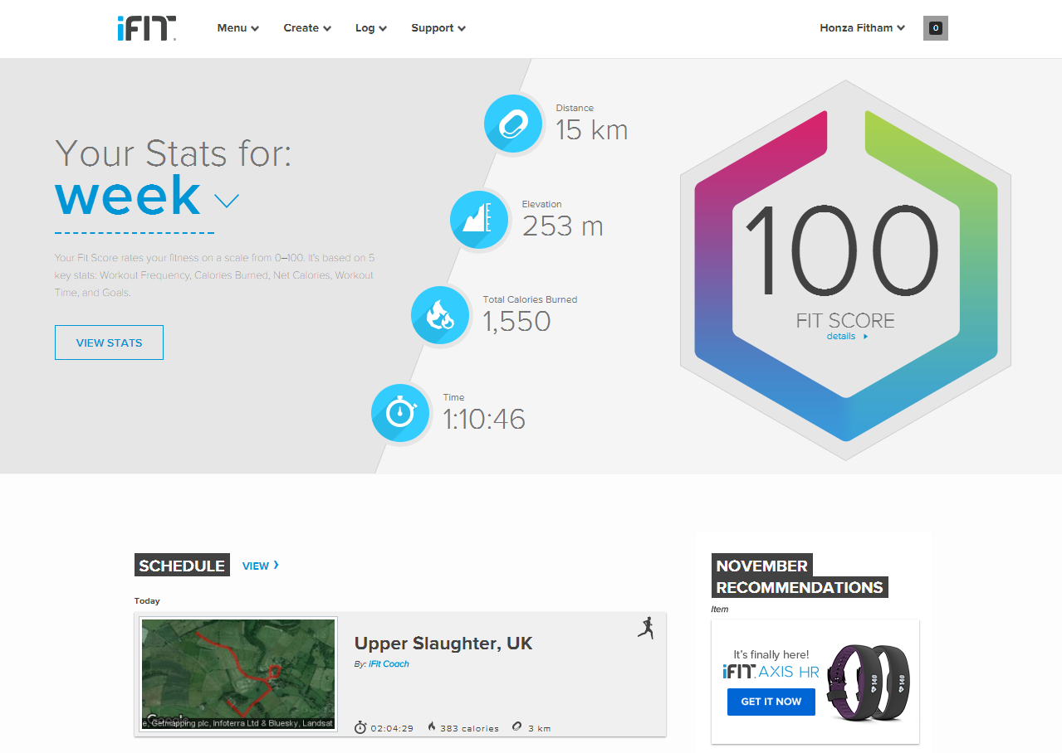Viewport: 1062px width, 753px height.
Task: Click the running figure icon on workout card
Action: pos(646,629)
